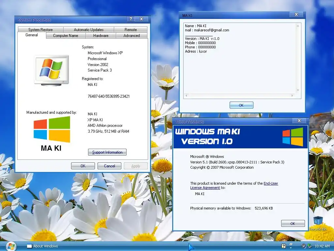Click the Support Information button
Image resolution: width=334 pixels, height=251 pixels.
click(x=107, y=152)
